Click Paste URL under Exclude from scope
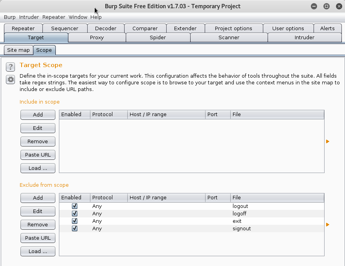 coord(38,238)
